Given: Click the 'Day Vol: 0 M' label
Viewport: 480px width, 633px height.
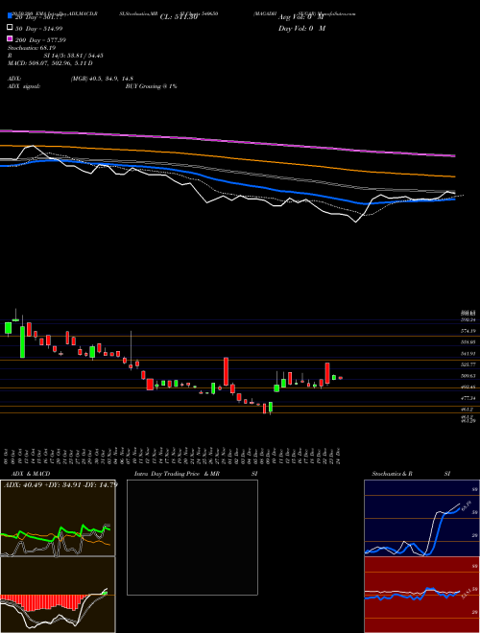Looking at the screenshot, I should tap(301, 28).
